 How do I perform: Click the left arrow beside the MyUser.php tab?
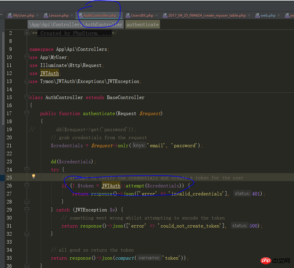tap(2, 14)
